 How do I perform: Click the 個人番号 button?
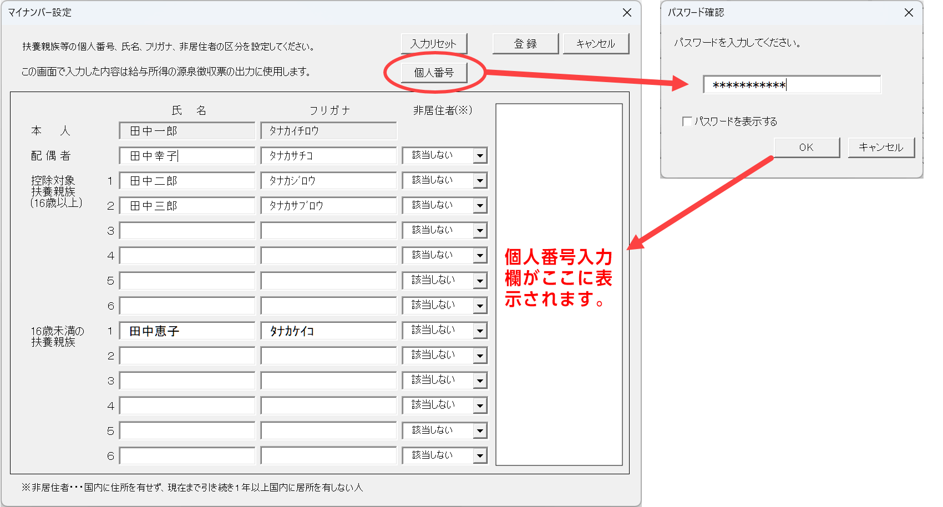point(434,73)
